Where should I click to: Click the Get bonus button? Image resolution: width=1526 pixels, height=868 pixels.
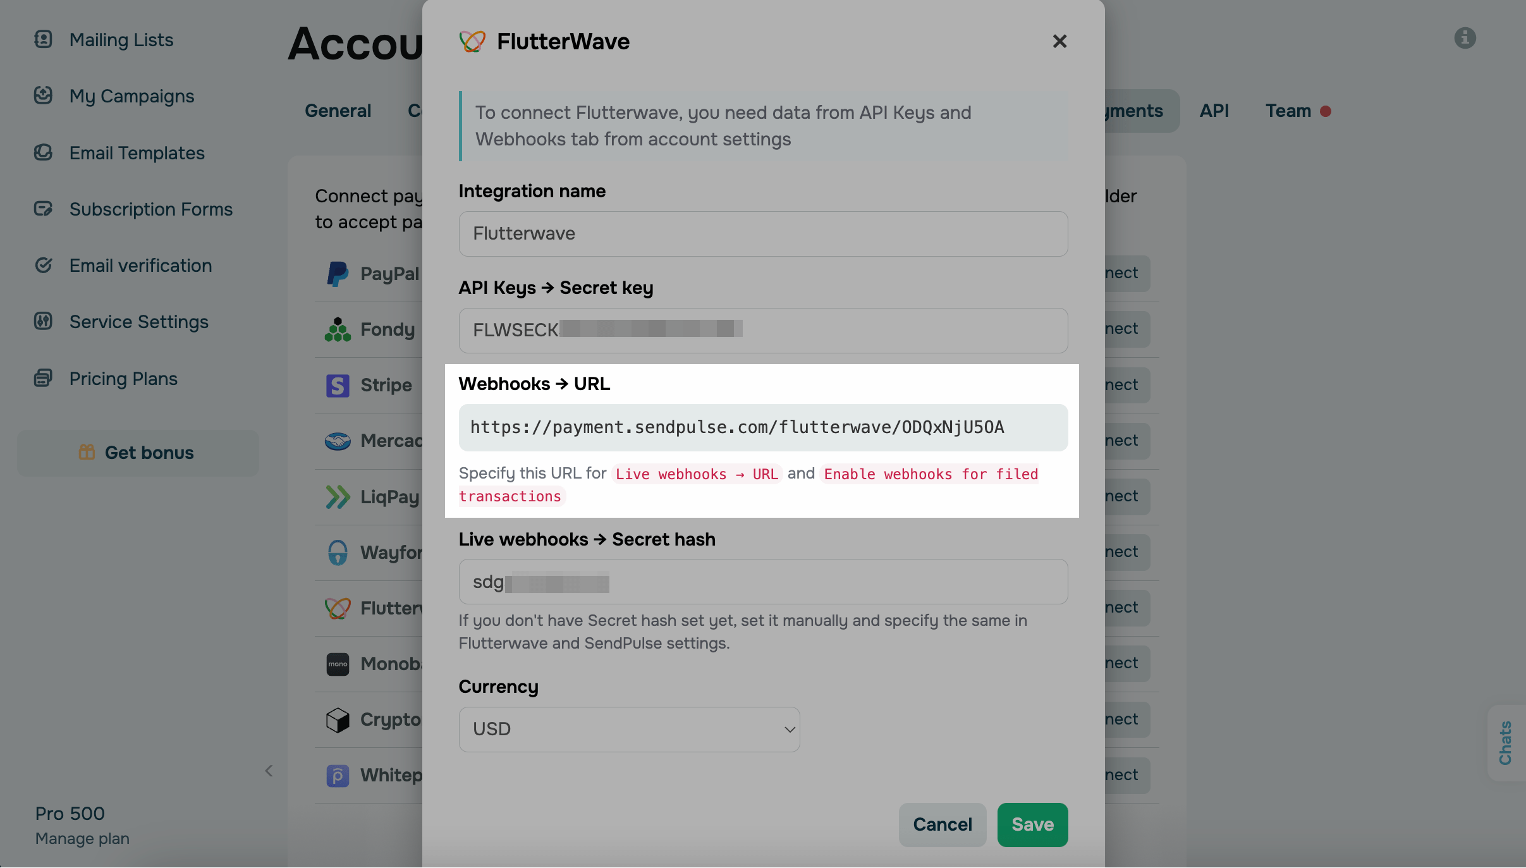point(138,453)
